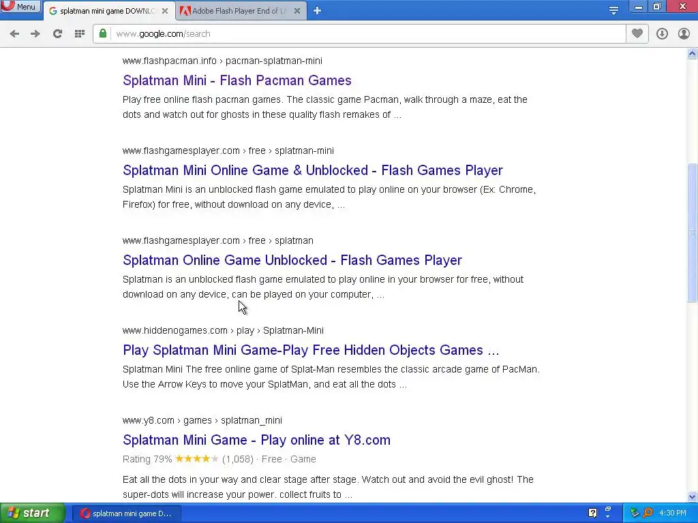Click the page scrollbar up arrow

point(692,54)
